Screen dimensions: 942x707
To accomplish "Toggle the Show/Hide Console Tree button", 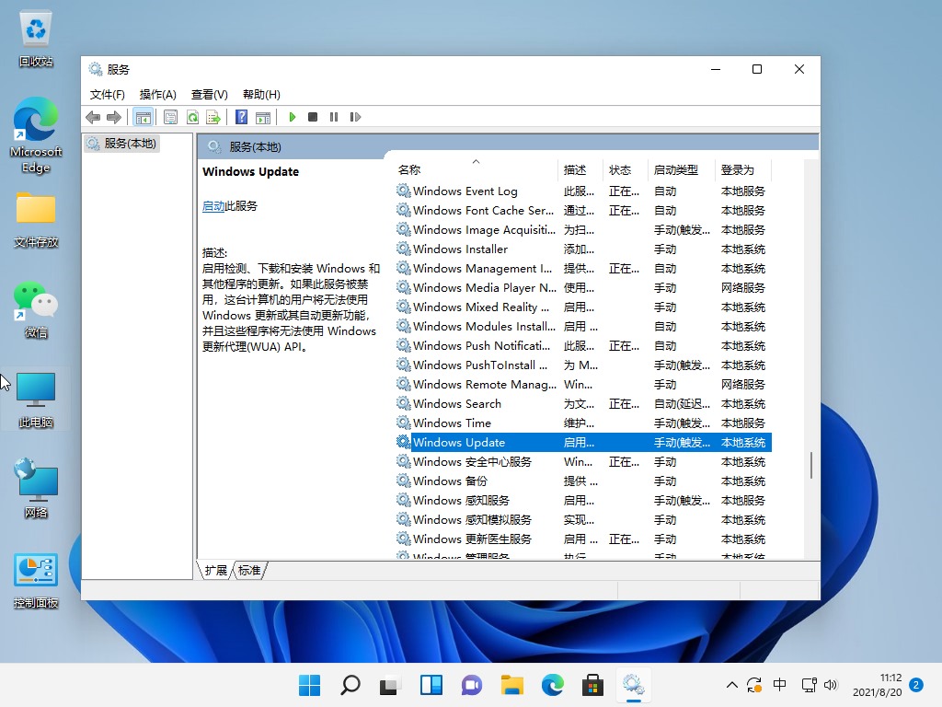I will coord(143,117).
